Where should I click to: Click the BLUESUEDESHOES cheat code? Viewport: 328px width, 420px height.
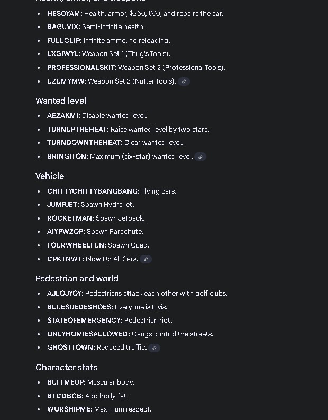coord(80,307)
